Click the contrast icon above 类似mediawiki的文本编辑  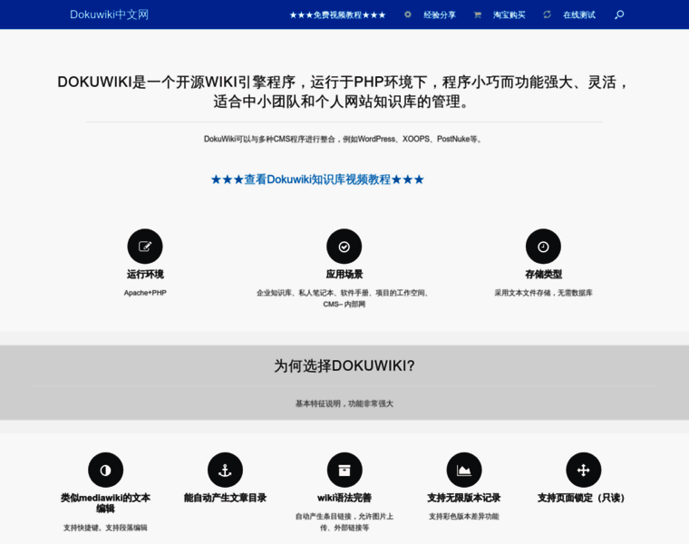pyautogui.click(x=105, y=471)
